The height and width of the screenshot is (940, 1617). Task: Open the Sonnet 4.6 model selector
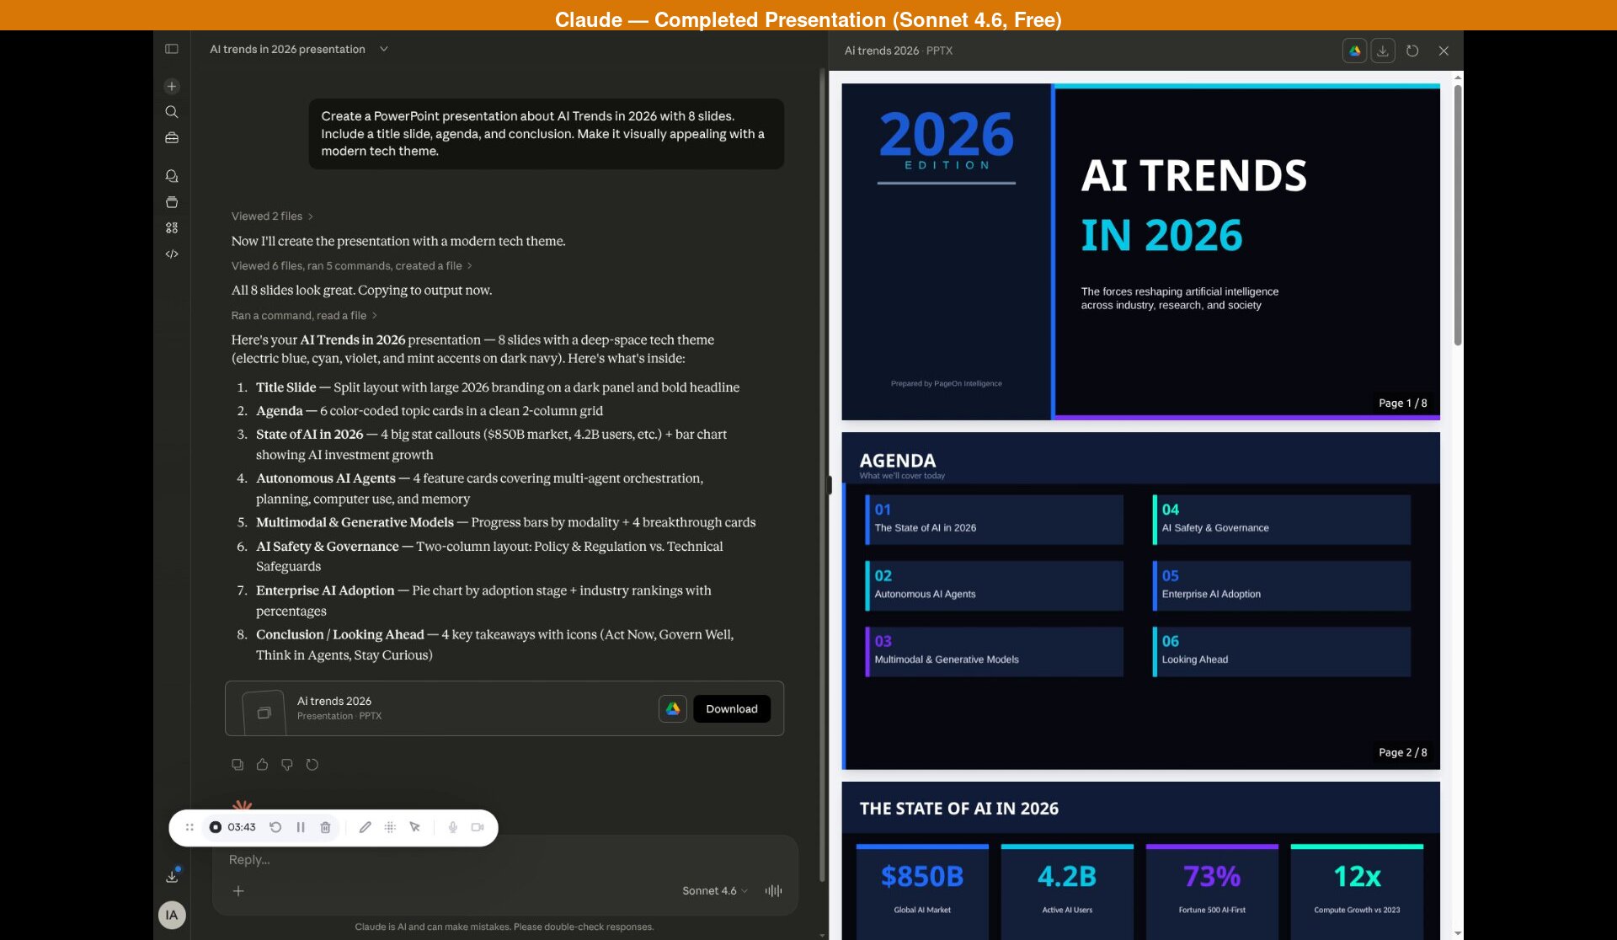click(713, 890)
